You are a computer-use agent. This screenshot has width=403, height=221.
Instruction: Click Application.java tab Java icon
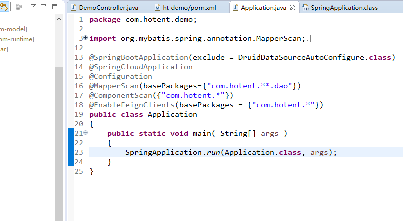(x=235, y=7)
